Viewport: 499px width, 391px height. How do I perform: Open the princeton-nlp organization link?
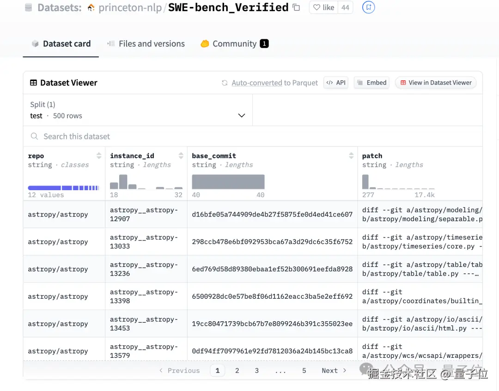click(130, 8)
